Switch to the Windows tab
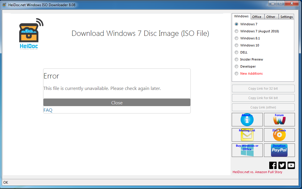 (241, 16)
